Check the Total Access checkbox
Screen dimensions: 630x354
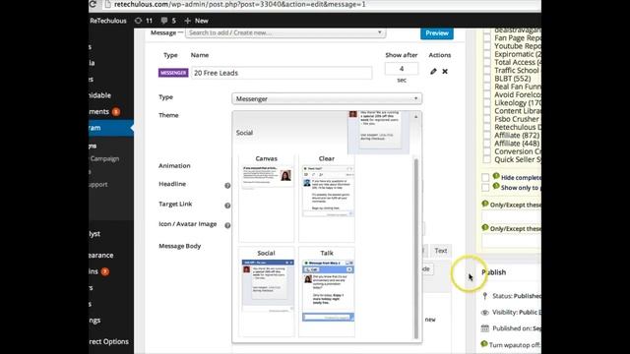[487, 63]
